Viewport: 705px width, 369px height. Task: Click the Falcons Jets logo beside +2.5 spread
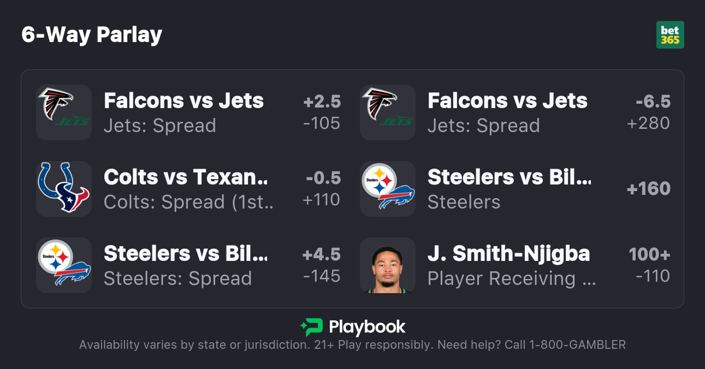64,112
